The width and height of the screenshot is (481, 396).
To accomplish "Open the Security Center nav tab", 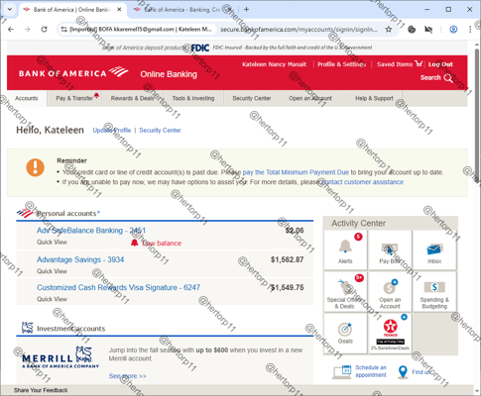I will tap(252, 98).
